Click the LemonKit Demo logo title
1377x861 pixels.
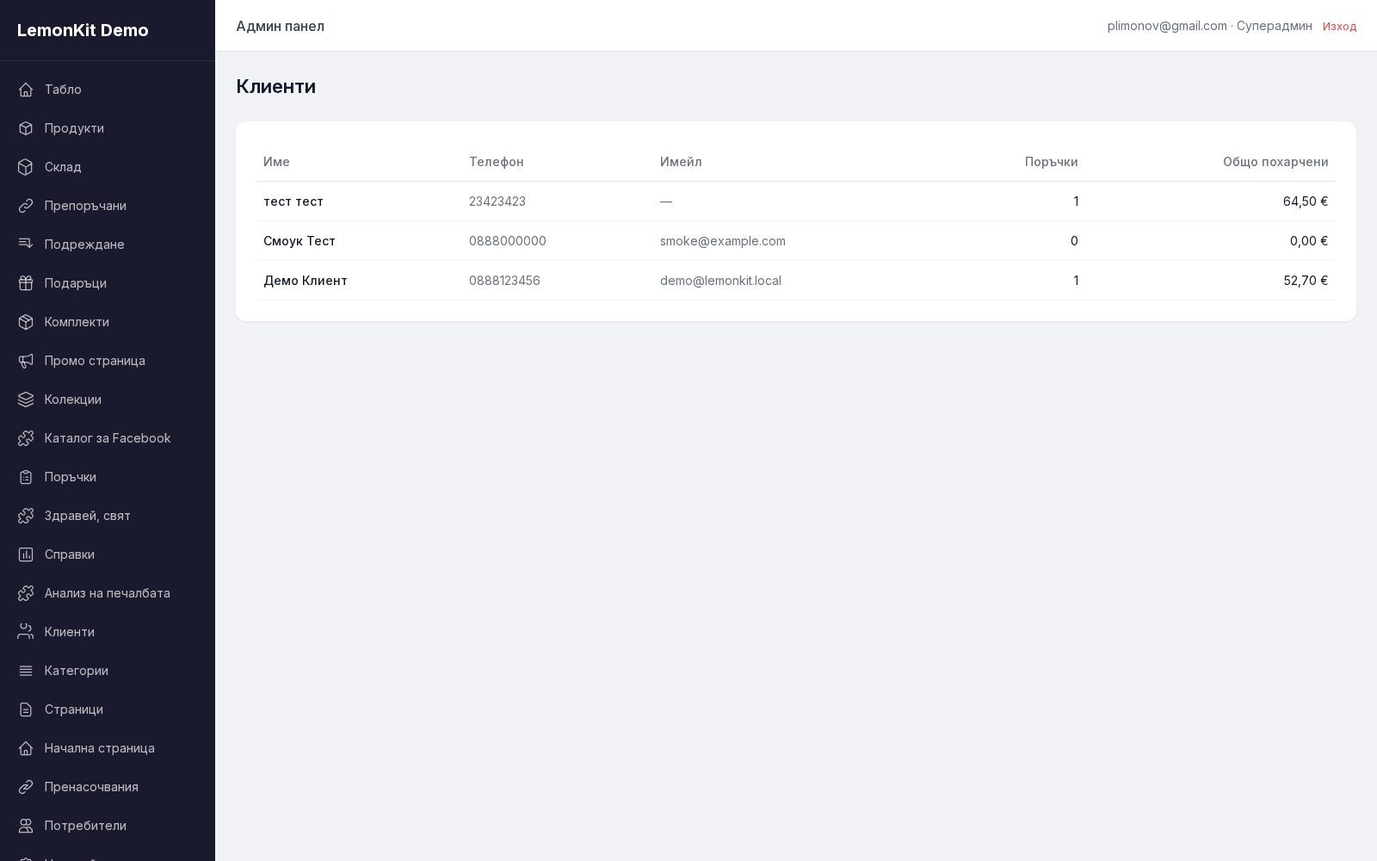(83, 30)
